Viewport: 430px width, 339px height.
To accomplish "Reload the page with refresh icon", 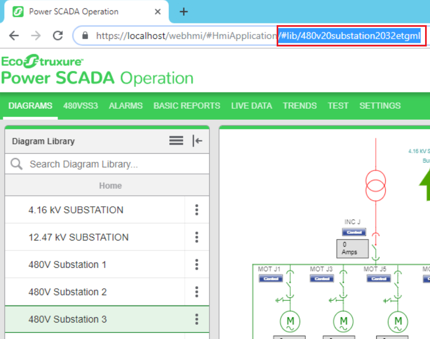I will (58, 36).
